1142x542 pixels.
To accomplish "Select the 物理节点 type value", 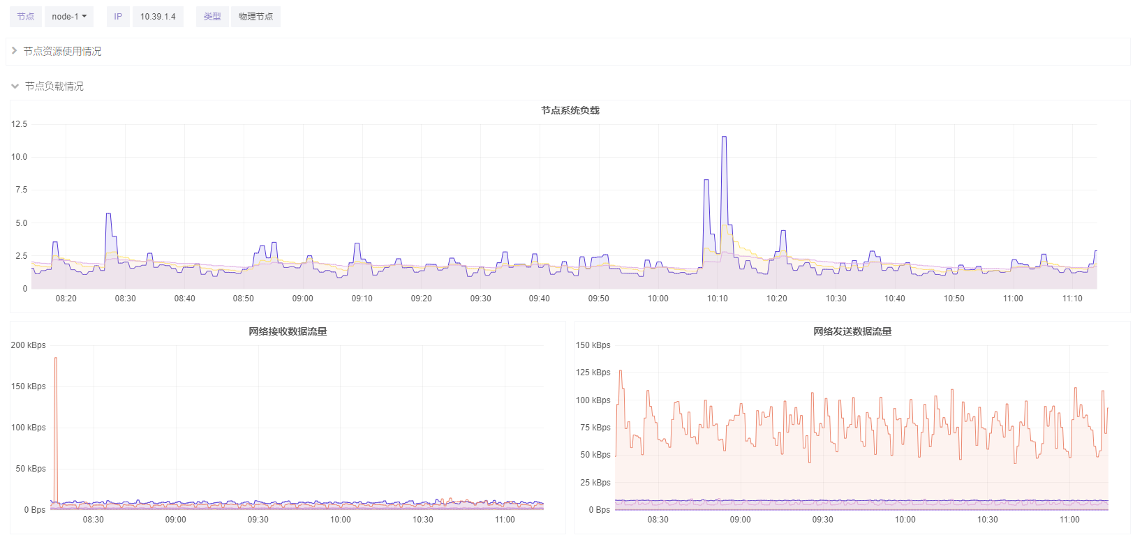I will click(255, 17).
